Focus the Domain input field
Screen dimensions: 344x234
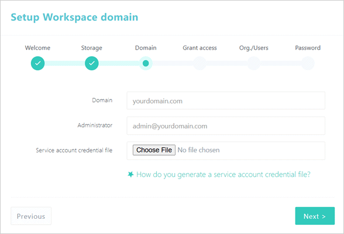[226, 101]
